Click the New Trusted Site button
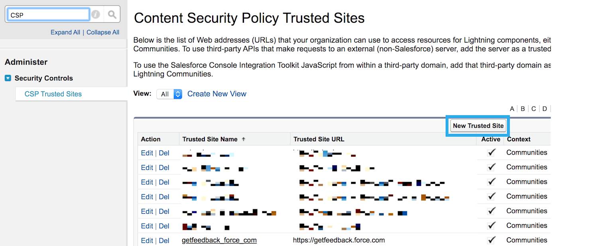590x246 pixels. [x=478, y=126]
